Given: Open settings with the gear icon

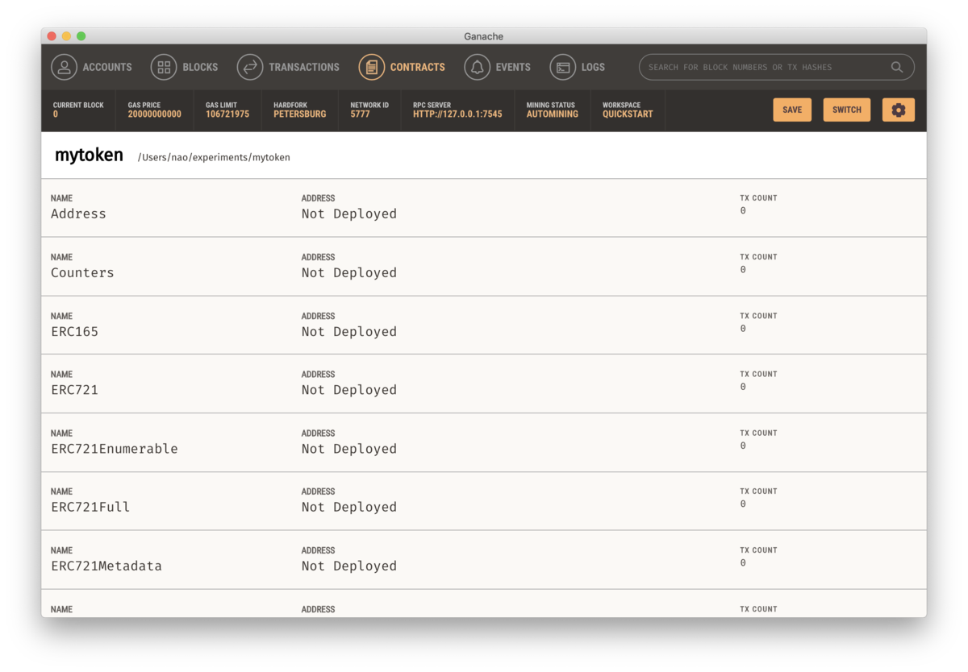Looking at the screenshot, I should click(899, 110).
